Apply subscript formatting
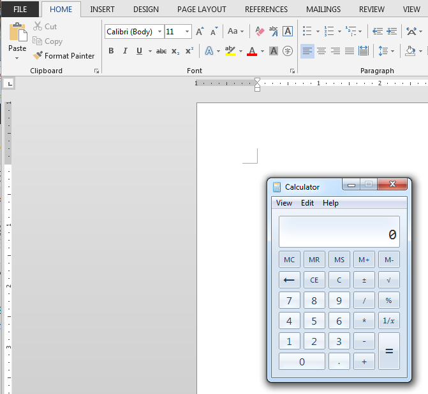Viewport: 428px width, 394px height. coord(175,51)
